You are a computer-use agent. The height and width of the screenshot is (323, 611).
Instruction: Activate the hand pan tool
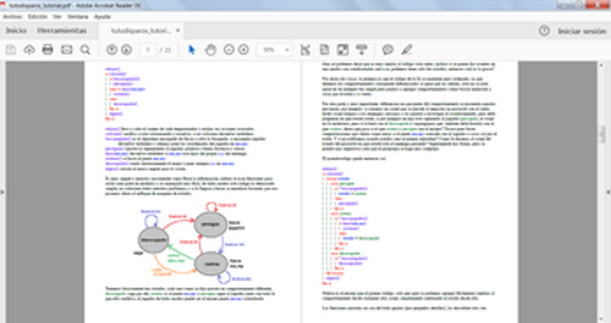click(211, 50)
